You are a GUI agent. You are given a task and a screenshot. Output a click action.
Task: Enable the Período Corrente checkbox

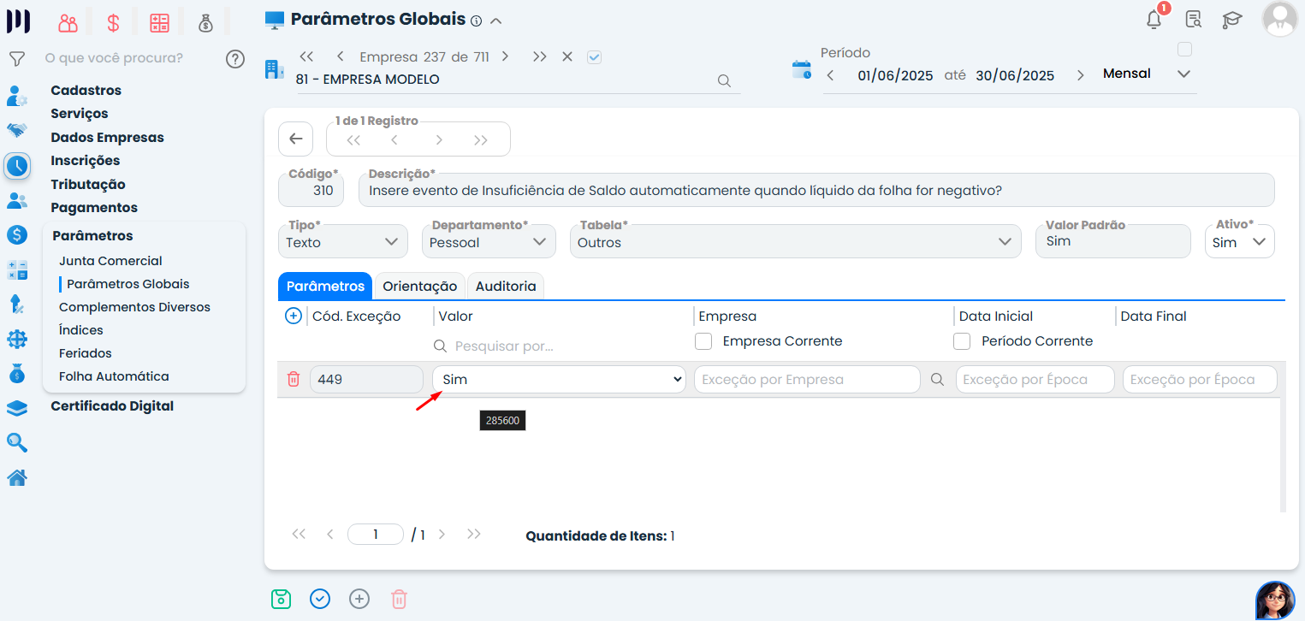coord(962,341)
